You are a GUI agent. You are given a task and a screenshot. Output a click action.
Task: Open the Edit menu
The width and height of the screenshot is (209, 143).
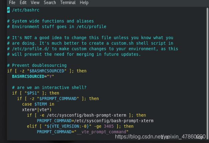coord(23,3)
